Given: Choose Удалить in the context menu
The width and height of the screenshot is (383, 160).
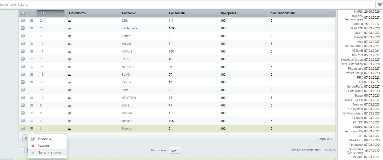Looking at the screenshot, I should pyautogui.click(x=44, y=146).
